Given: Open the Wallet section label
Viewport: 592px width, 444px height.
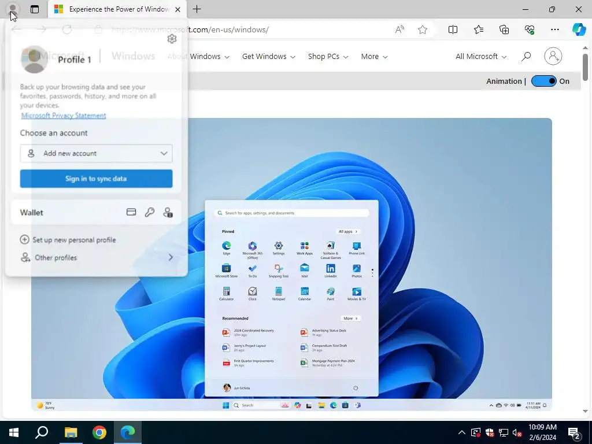Looking at the screenshot, I should tap(32, 213).
